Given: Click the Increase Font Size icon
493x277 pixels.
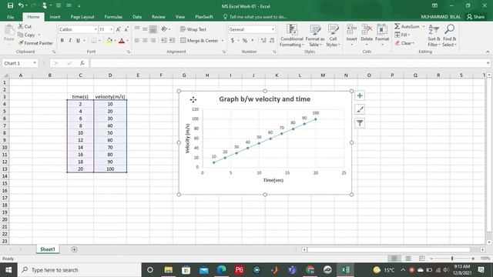Looking at the screenshot, I should 118,29.
